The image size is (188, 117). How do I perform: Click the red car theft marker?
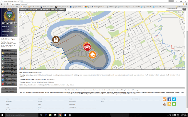(x=87, y=46)
